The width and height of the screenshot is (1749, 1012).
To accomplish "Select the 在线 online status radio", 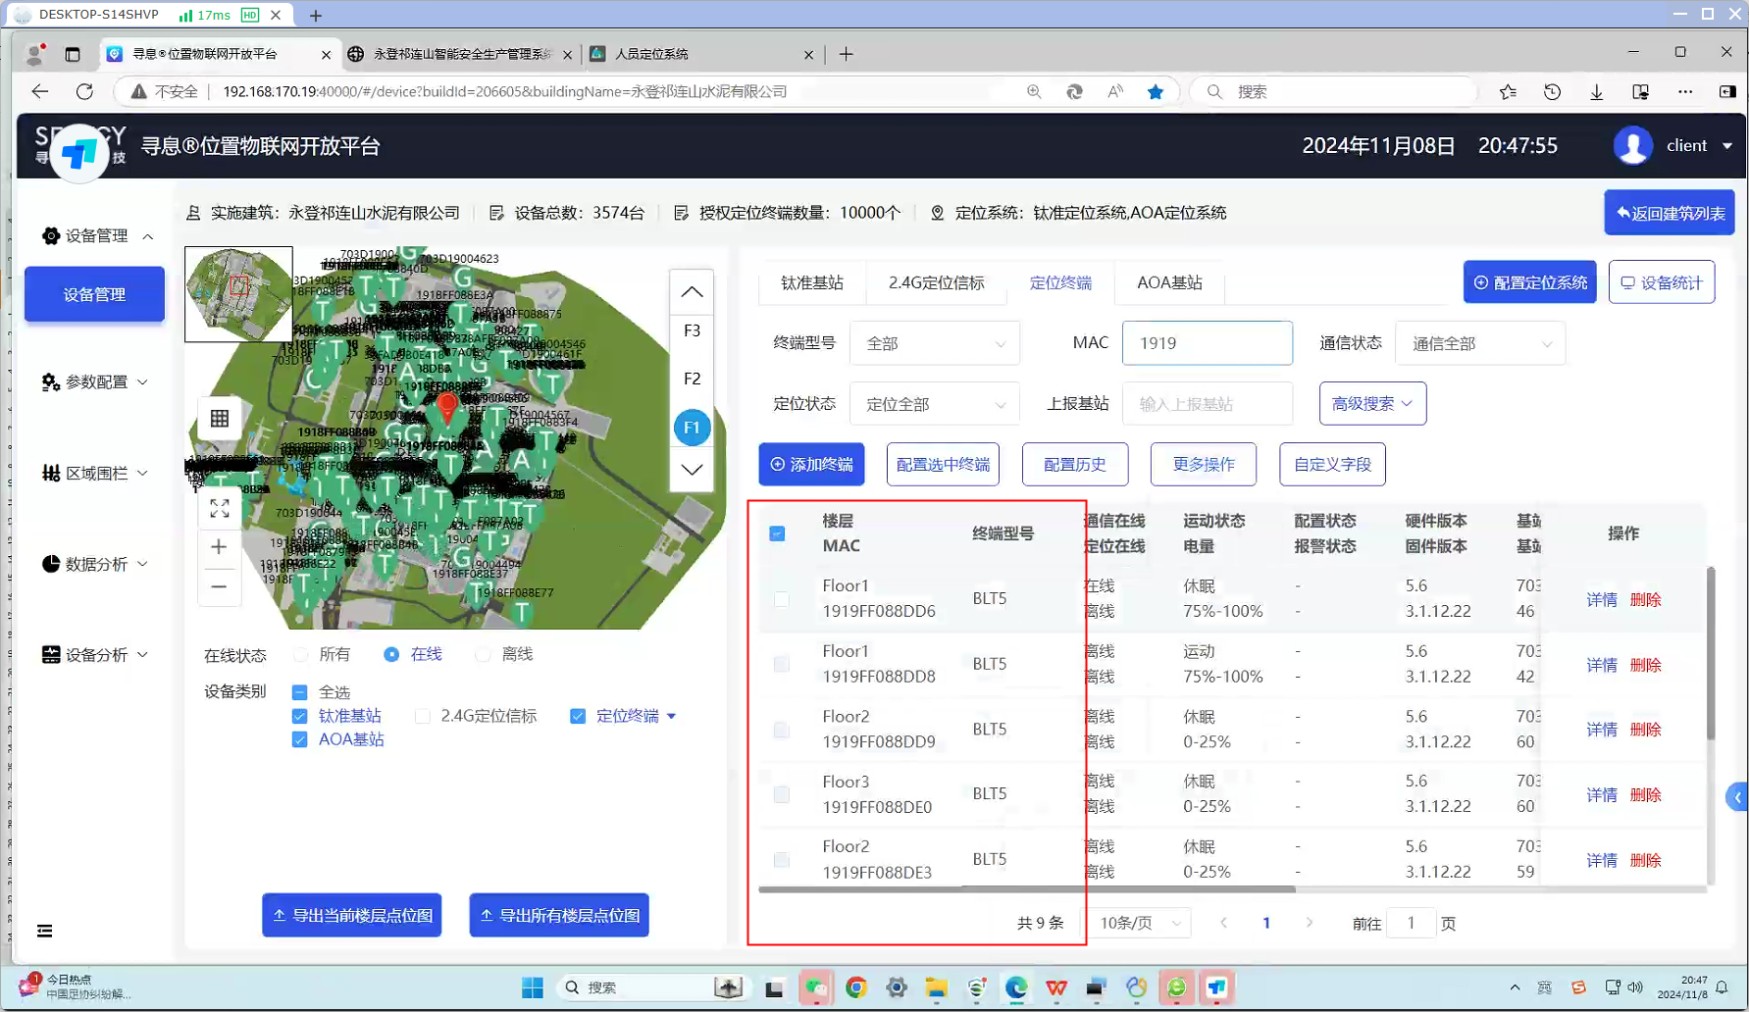I will (x=391, y=654).
